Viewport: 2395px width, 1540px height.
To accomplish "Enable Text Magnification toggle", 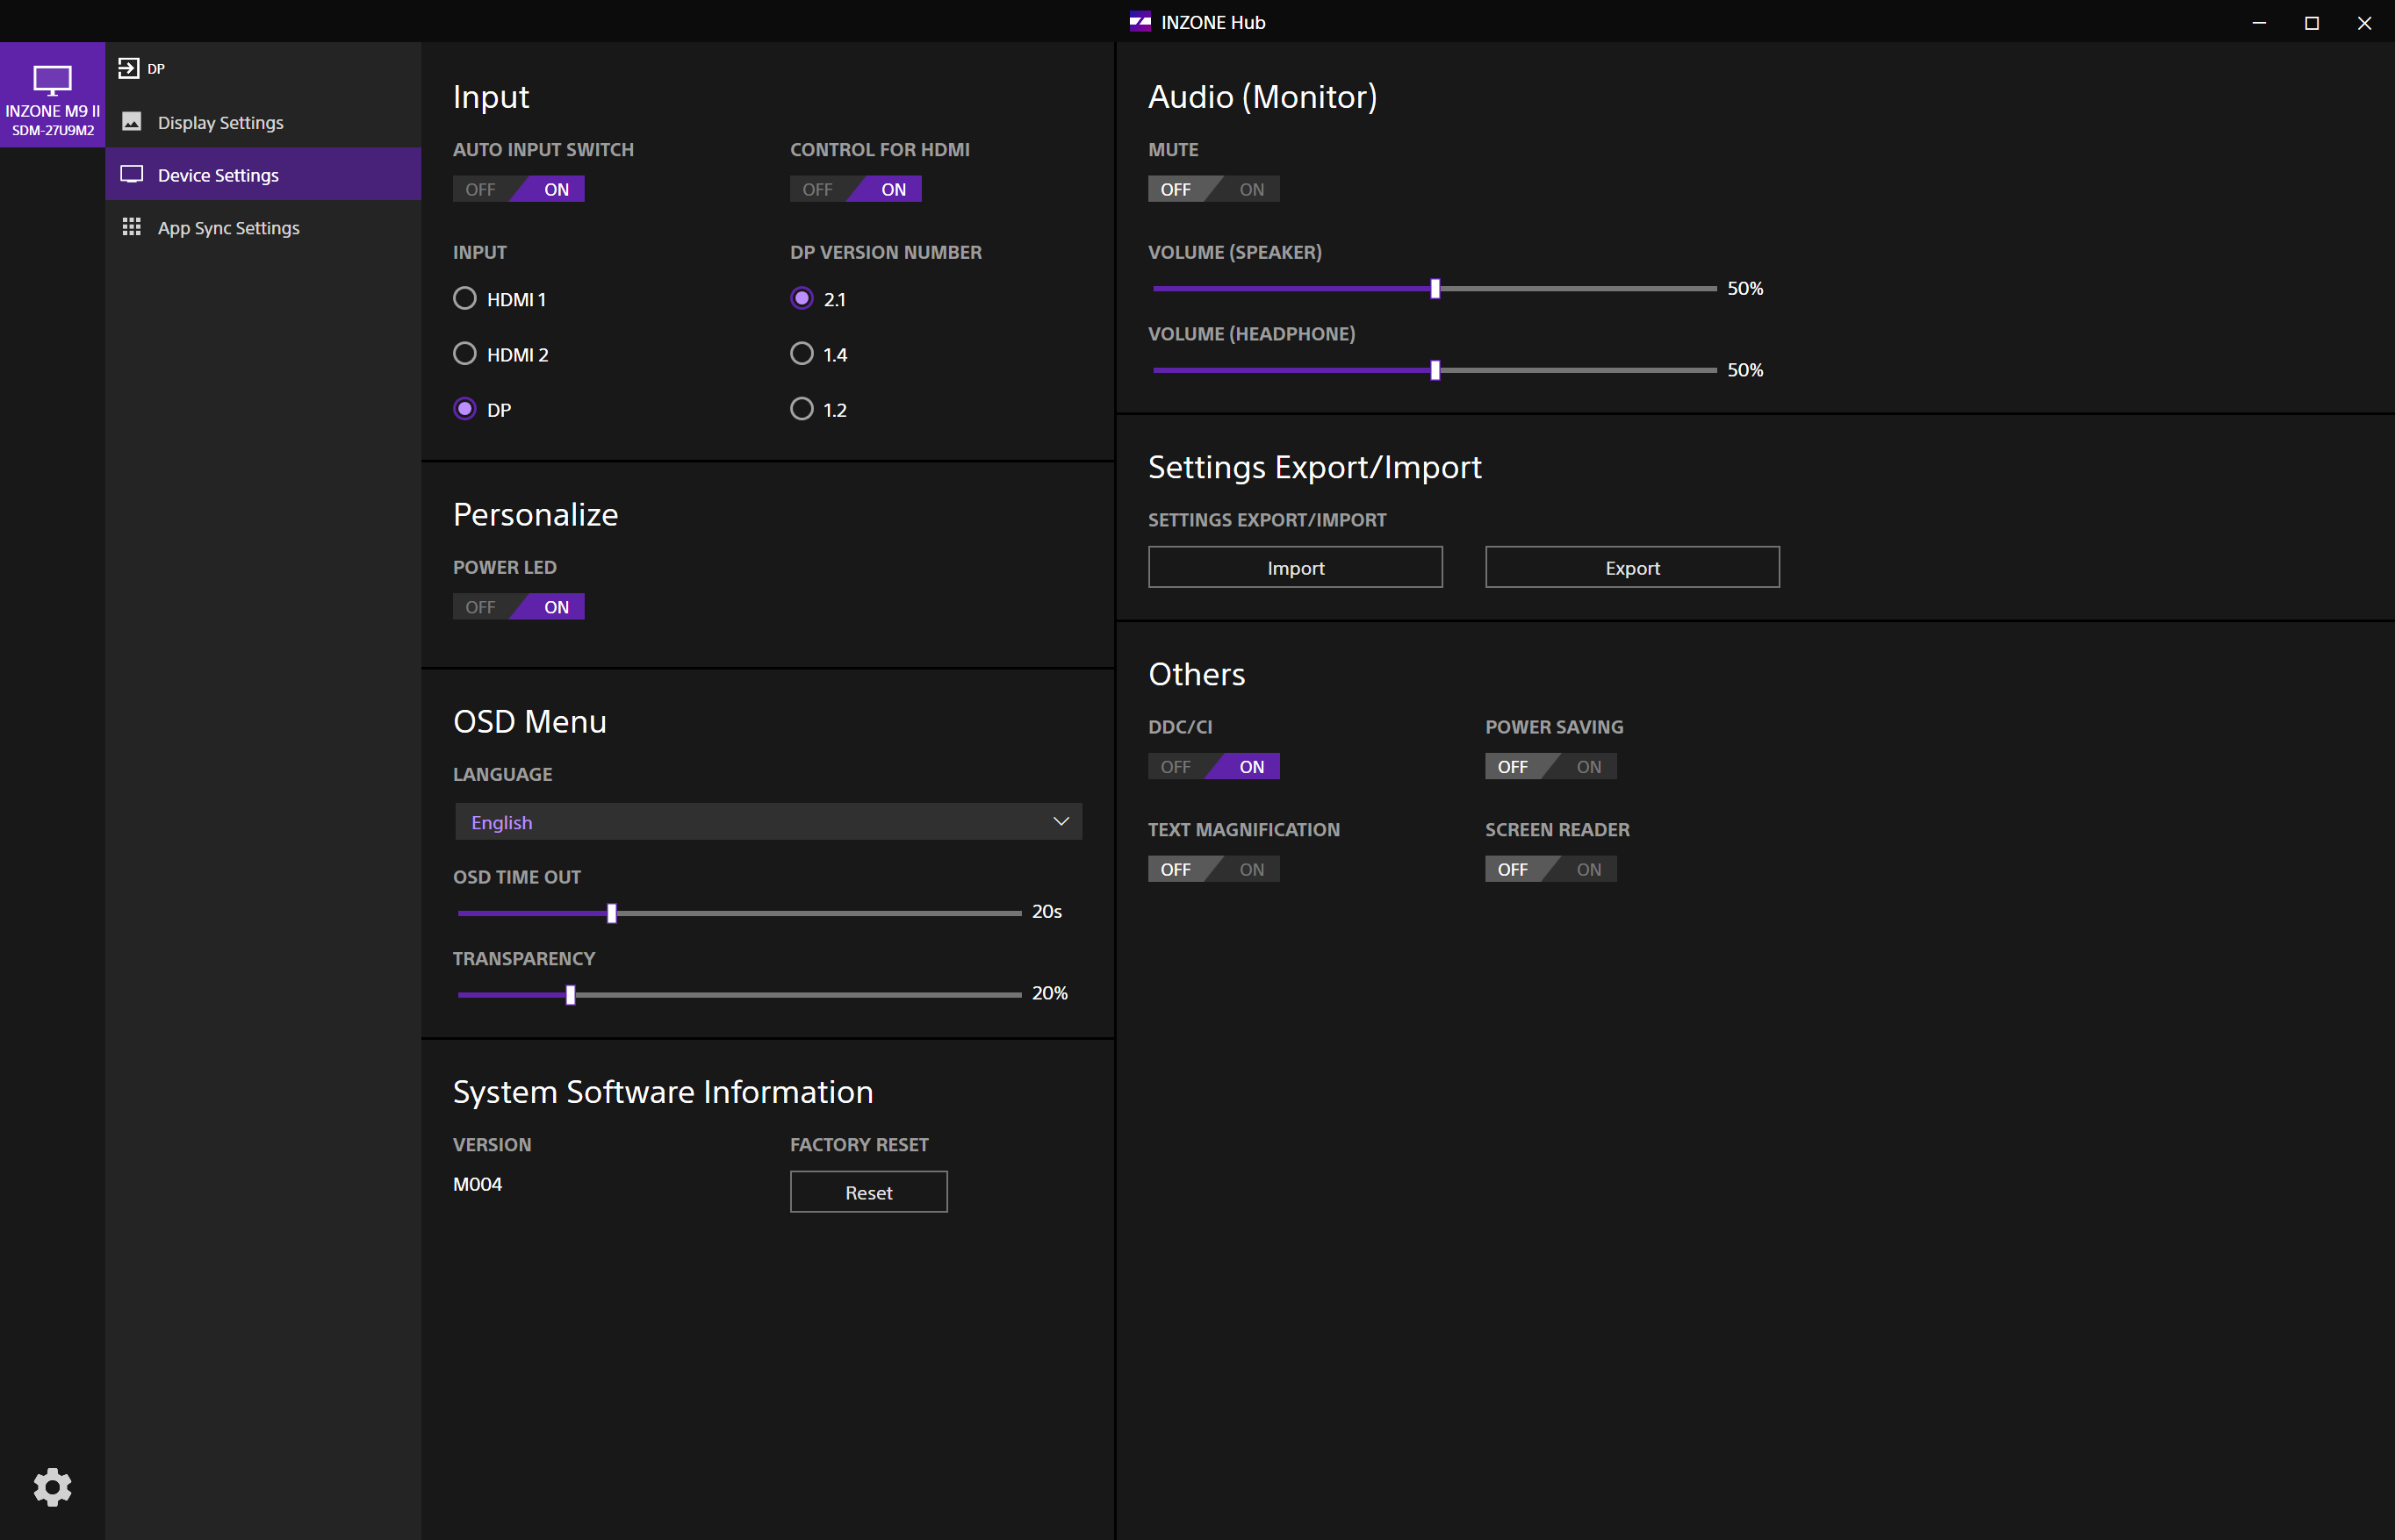I will pyautogui.click(x=1213, y=869).
